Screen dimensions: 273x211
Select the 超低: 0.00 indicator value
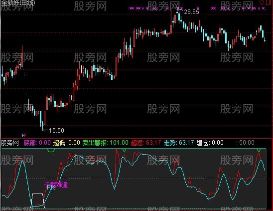pyautogui.click(x=67, y=143)
